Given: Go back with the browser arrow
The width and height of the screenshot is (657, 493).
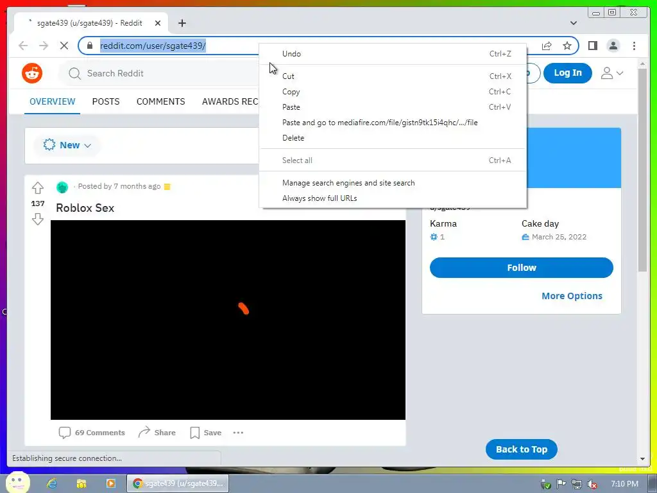Looking at the screenshot, I should click(23, 46).
